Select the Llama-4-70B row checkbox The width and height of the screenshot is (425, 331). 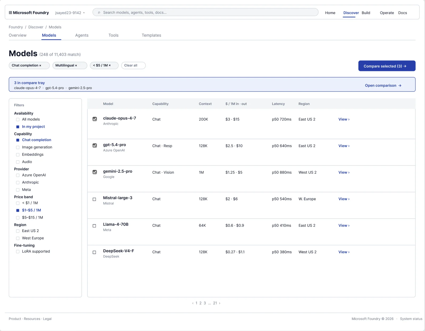tap(94, 226)
